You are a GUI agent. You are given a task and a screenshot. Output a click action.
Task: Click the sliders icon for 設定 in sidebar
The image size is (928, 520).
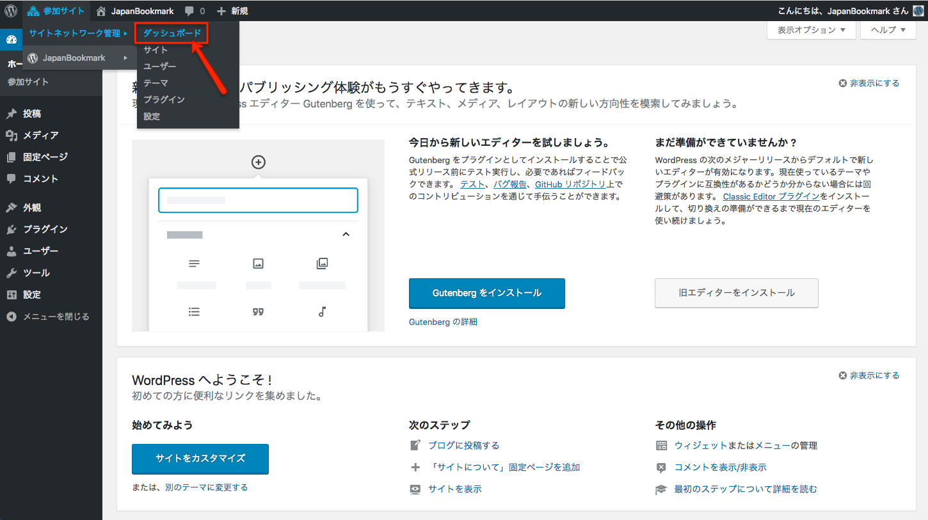pyautogui.click(x=12, y=295)
